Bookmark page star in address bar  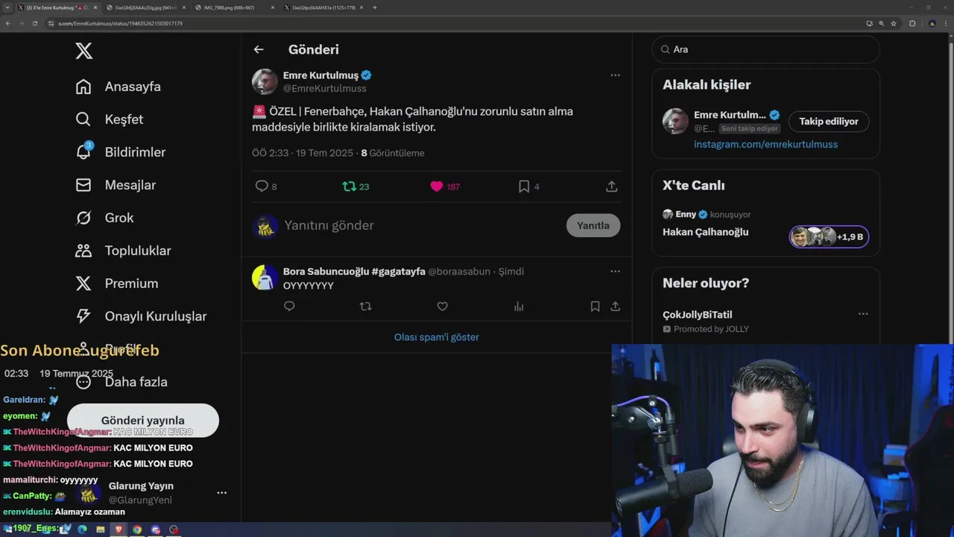pos(894,23)
